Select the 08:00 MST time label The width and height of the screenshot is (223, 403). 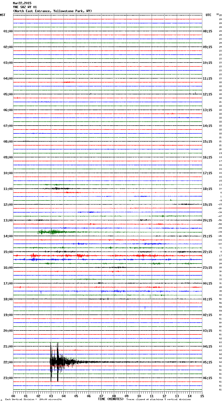[8, 142]
